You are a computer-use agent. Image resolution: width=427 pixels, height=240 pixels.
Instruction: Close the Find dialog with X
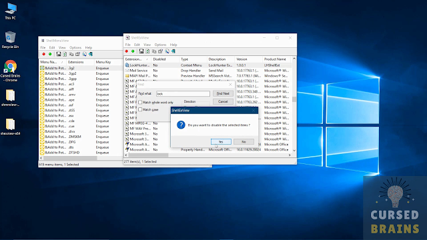pyautogui.click(x=230, y=85)
